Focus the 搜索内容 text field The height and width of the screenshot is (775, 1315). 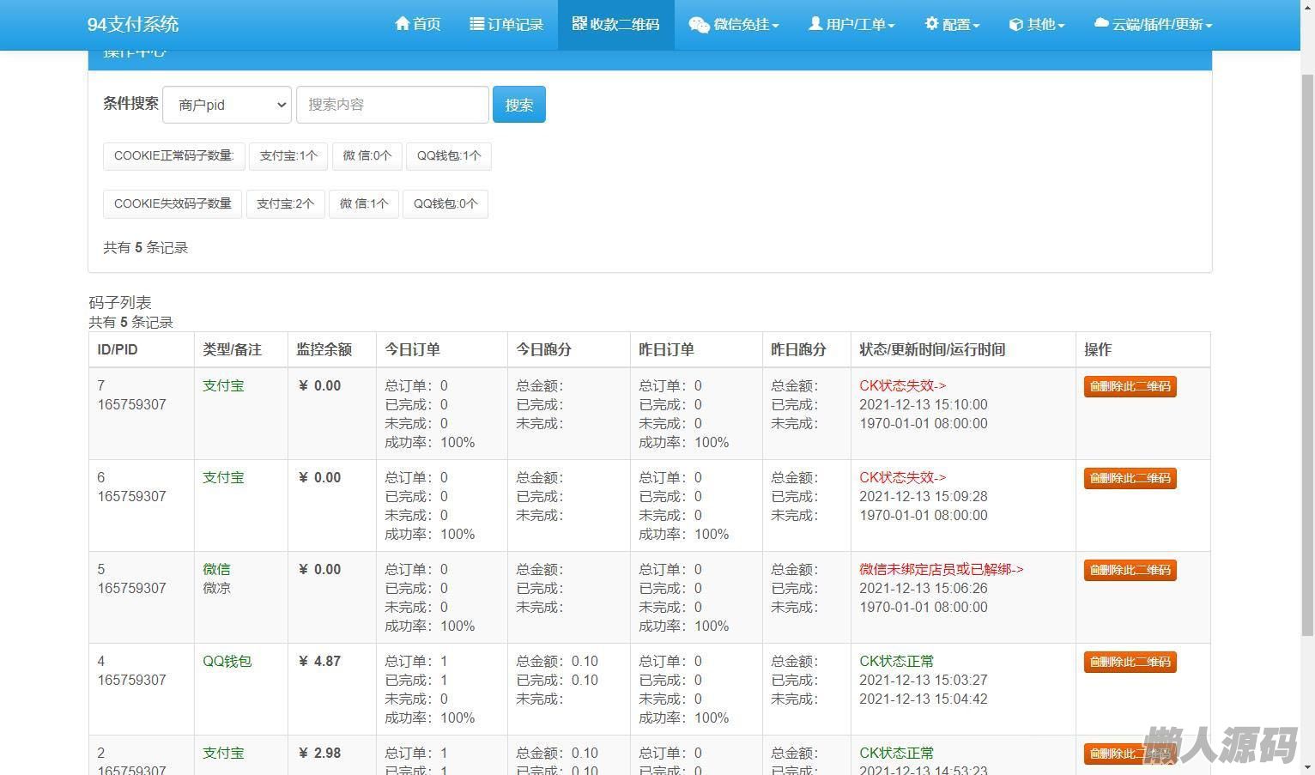pos(392,105)
